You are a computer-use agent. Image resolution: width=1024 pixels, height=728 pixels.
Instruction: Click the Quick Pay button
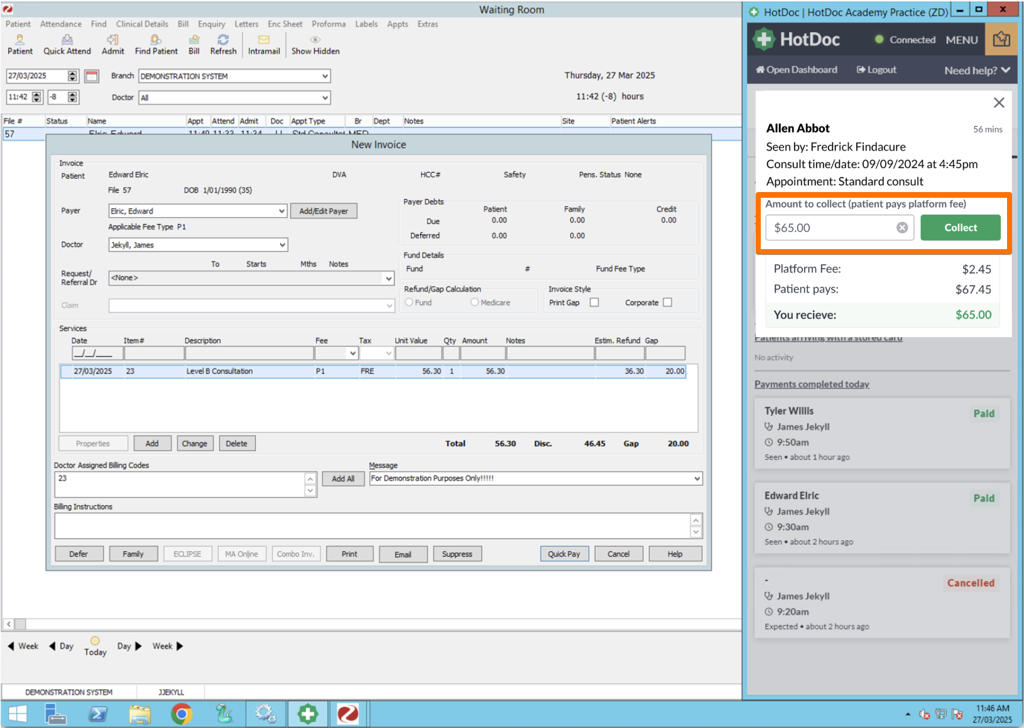(x=564, y=554)
